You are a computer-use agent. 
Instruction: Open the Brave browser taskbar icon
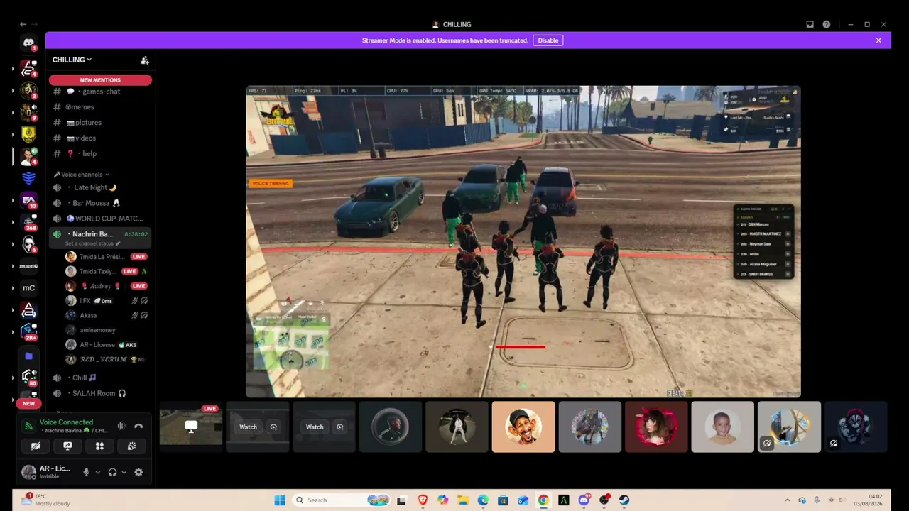[x=423, y=500]
